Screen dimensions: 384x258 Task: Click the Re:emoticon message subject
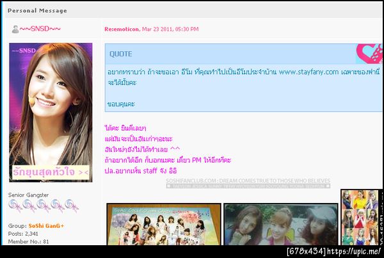(x=122, y=29)
